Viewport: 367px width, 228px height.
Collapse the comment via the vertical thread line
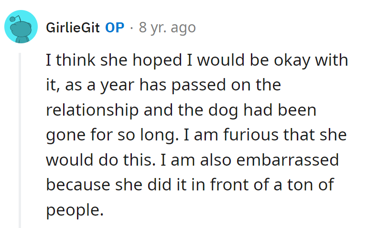[x=20, y=138]
